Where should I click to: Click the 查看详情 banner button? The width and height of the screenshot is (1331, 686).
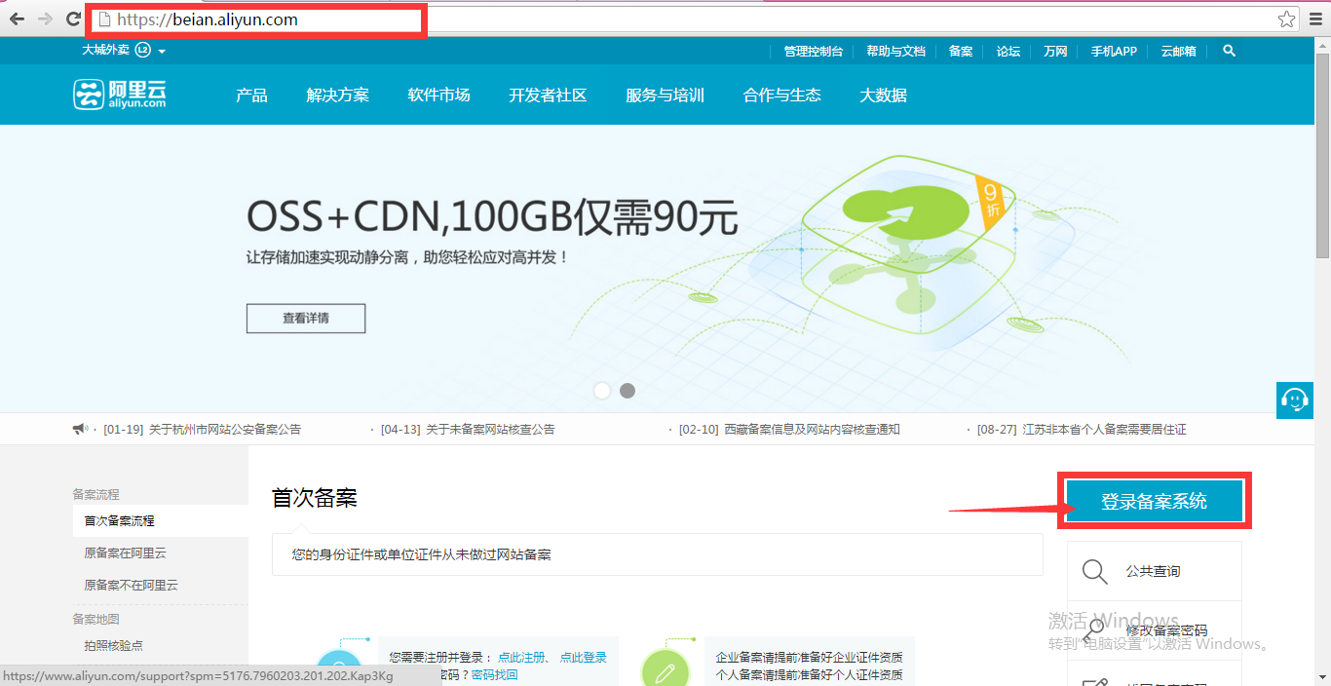pos(306,319)
